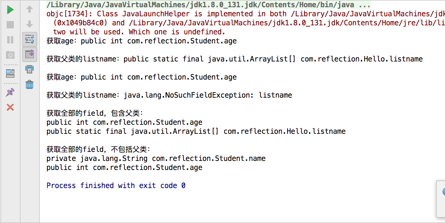Pin the run tab with pushpin icon
This screenshot has width=445, height=223.
10,92
